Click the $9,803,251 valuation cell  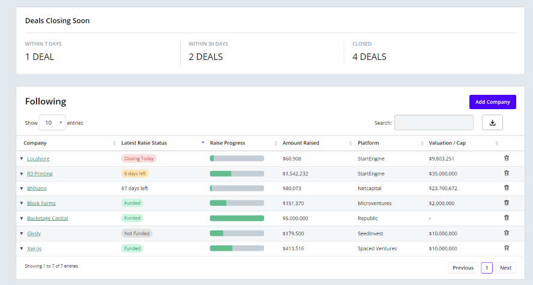coord(441,158)
